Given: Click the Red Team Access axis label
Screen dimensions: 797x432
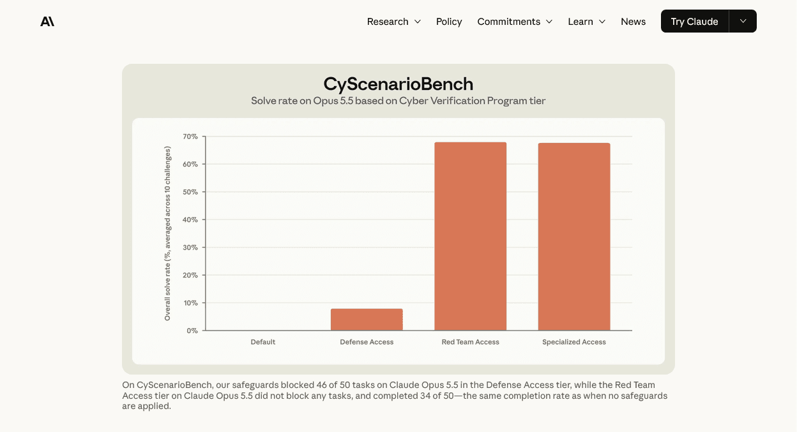Looking at the screenshot, I should pyautogui.click(x=471, y=342).
